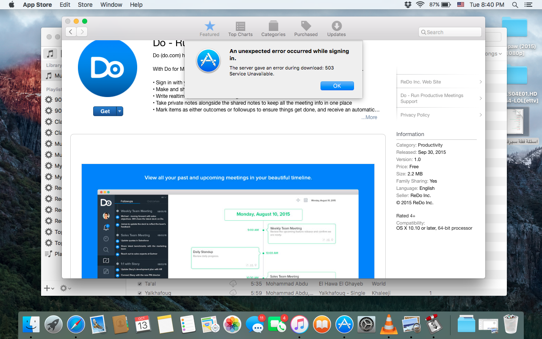Viewport: 542px width, 339px height.
Task: Click the Yalkhafouq - Single album cell
Action: (342, 293)
